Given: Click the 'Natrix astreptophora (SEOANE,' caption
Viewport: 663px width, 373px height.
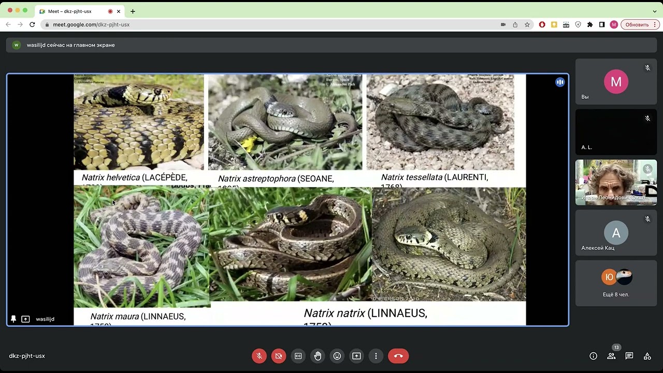Looking at the screenshot, I should coord(276,179).
